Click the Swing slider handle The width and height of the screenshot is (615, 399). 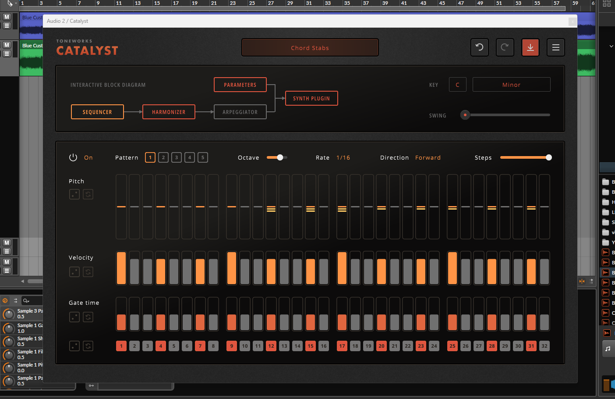coord(465,115)
